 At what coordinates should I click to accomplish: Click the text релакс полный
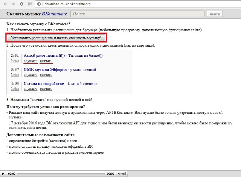(83, 70)
